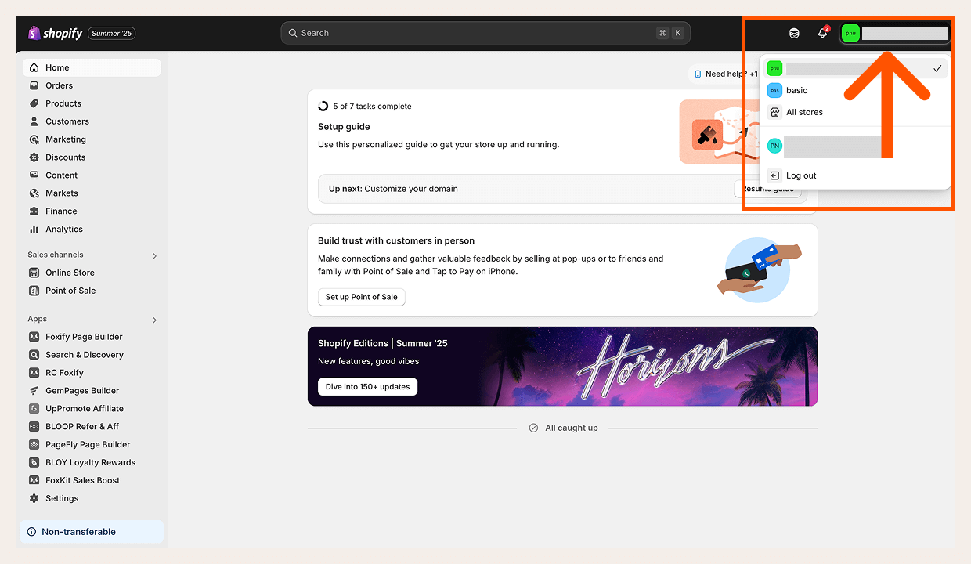Click the Customers person icon
Image resolution: width=971 pixels, height=564 pixels.
coord(34,121)
